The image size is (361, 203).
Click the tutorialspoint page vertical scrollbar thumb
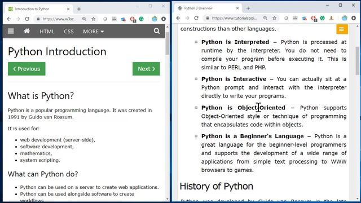pos(358,60)
